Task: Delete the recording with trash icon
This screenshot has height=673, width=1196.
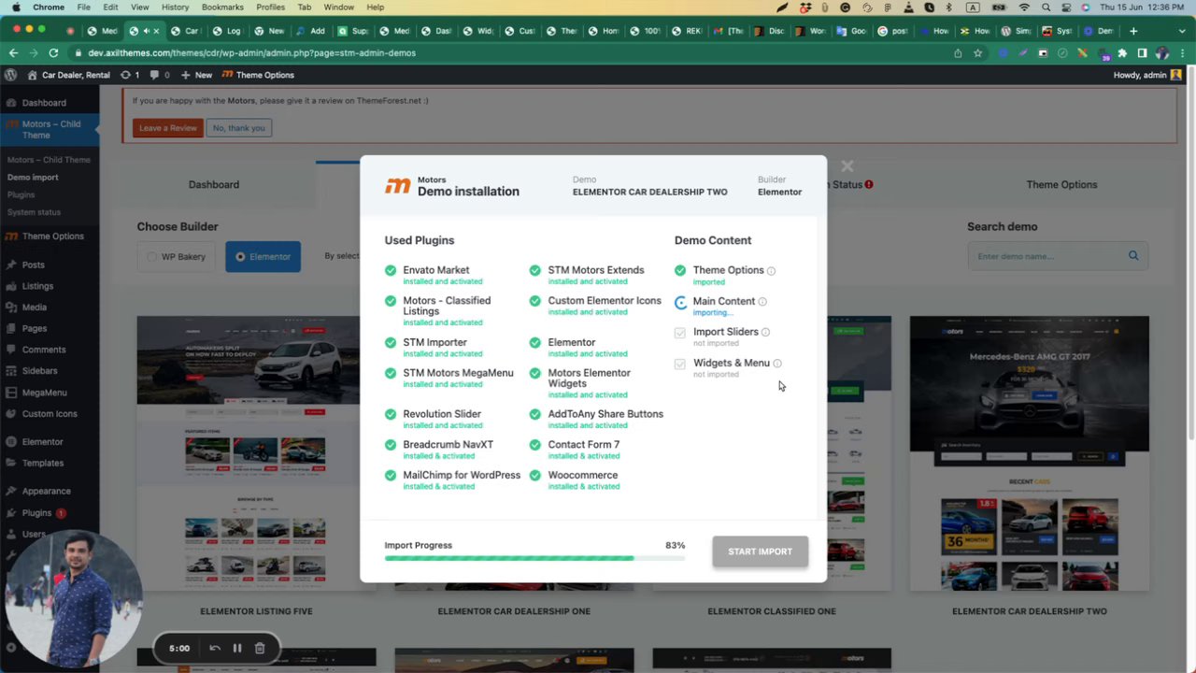Action: (260, 648)
